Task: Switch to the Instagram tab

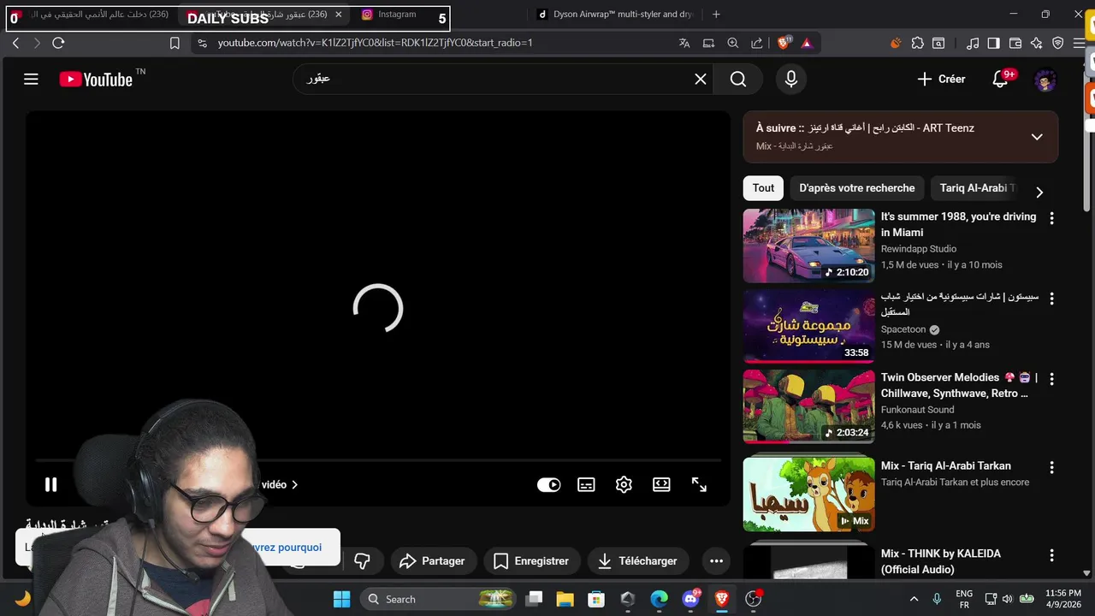Action: (396, 15)
